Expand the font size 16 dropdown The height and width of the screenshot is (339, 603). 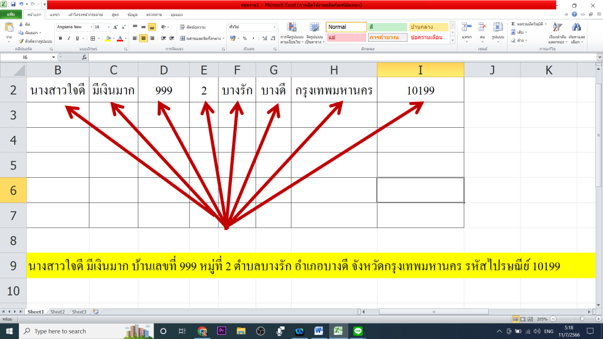click(x=108, y=27)
